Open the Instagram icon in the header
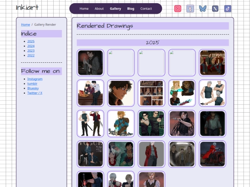Image resolution: width=250 pixels, height=187 pixels. (178, 9)
